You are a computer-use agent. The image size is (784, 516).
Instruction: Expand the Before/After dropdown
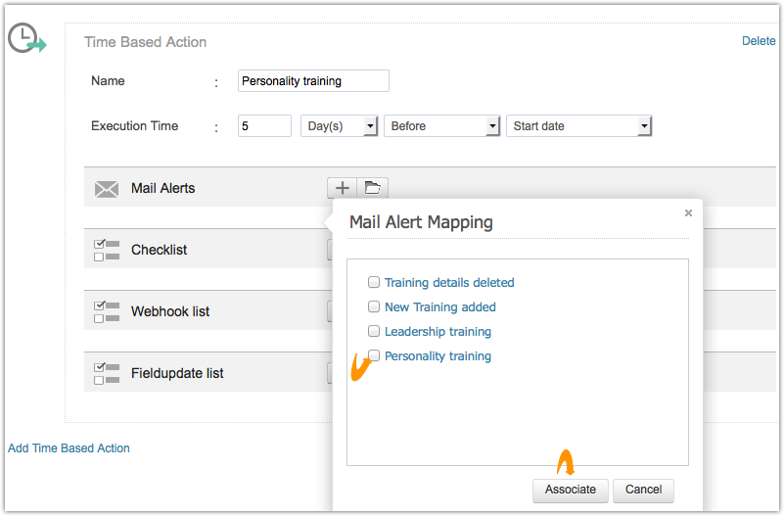click(441, 126)
